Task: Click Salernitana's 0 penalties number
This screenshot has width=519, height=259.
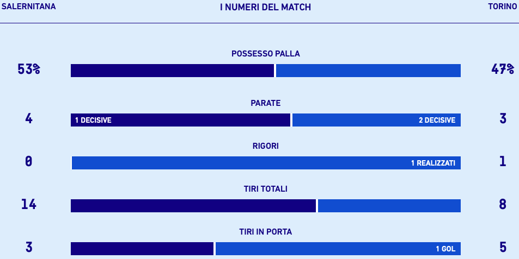Action: pos(29,161)
